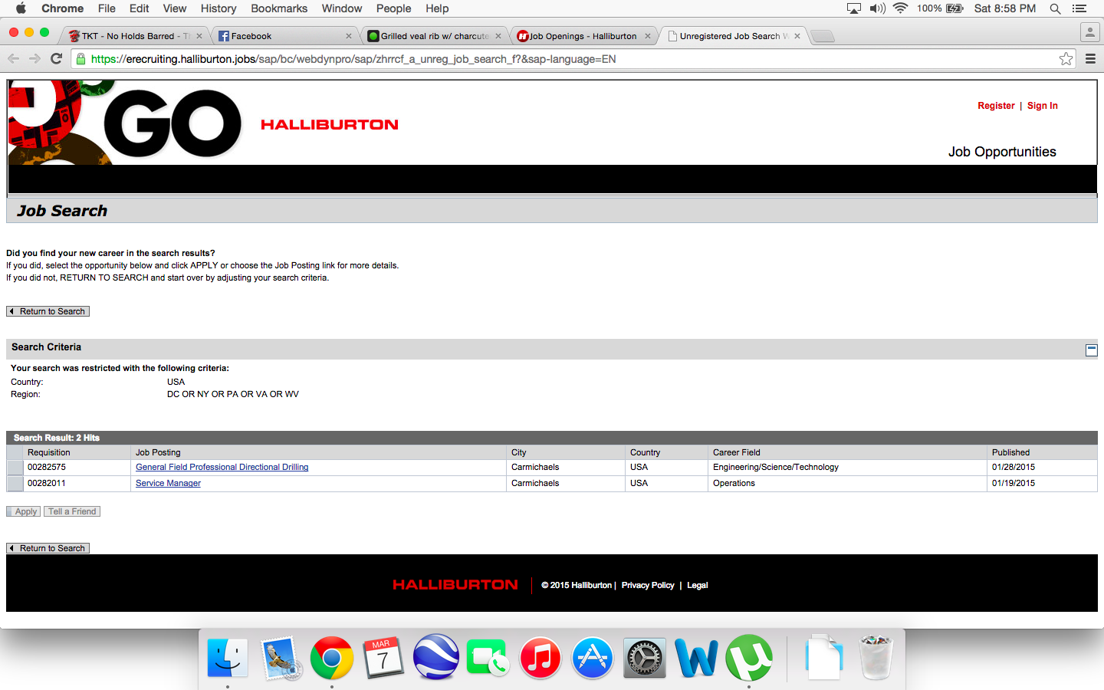Open Google Chrome in the dock
Screen dimensions: 1104x690
pos(332,658)
